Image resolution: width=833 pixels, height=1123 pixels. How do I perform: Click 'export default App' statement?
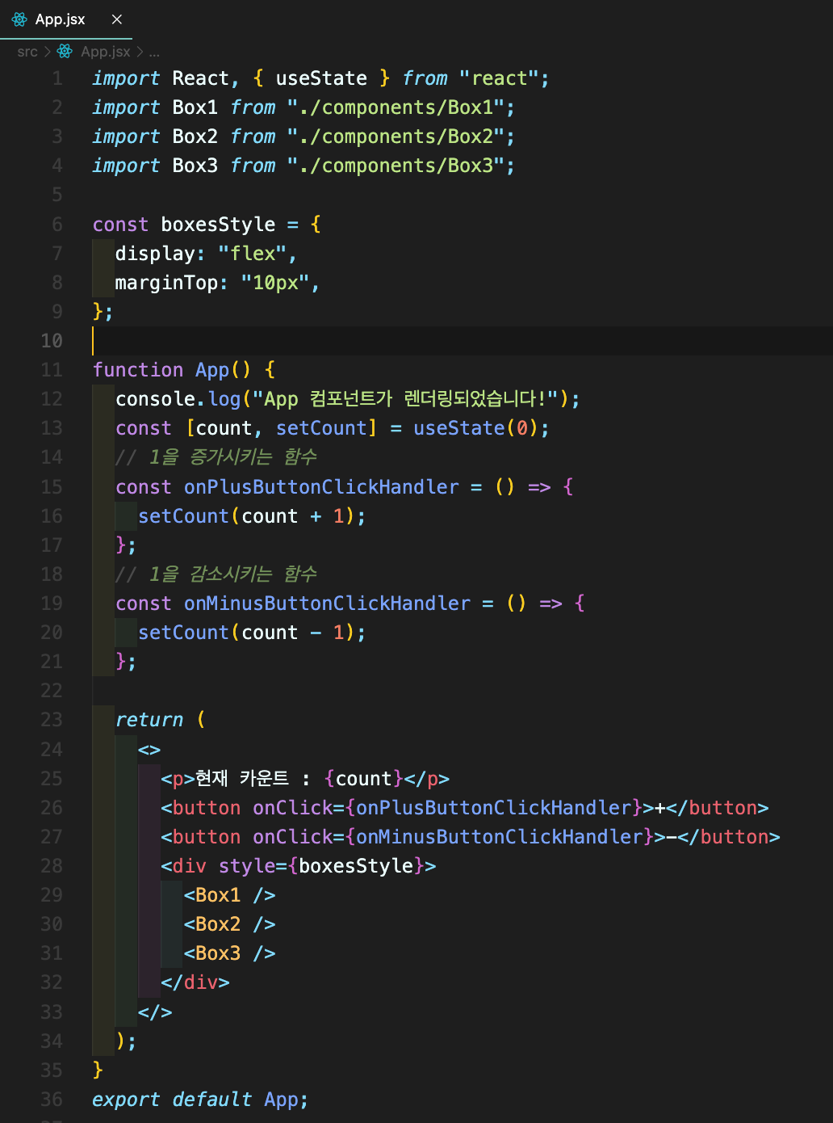point(200,1100)
